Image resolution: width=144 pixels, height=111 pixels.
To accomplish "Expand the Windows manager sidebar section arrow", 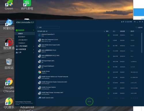I will tap(33, 50).
